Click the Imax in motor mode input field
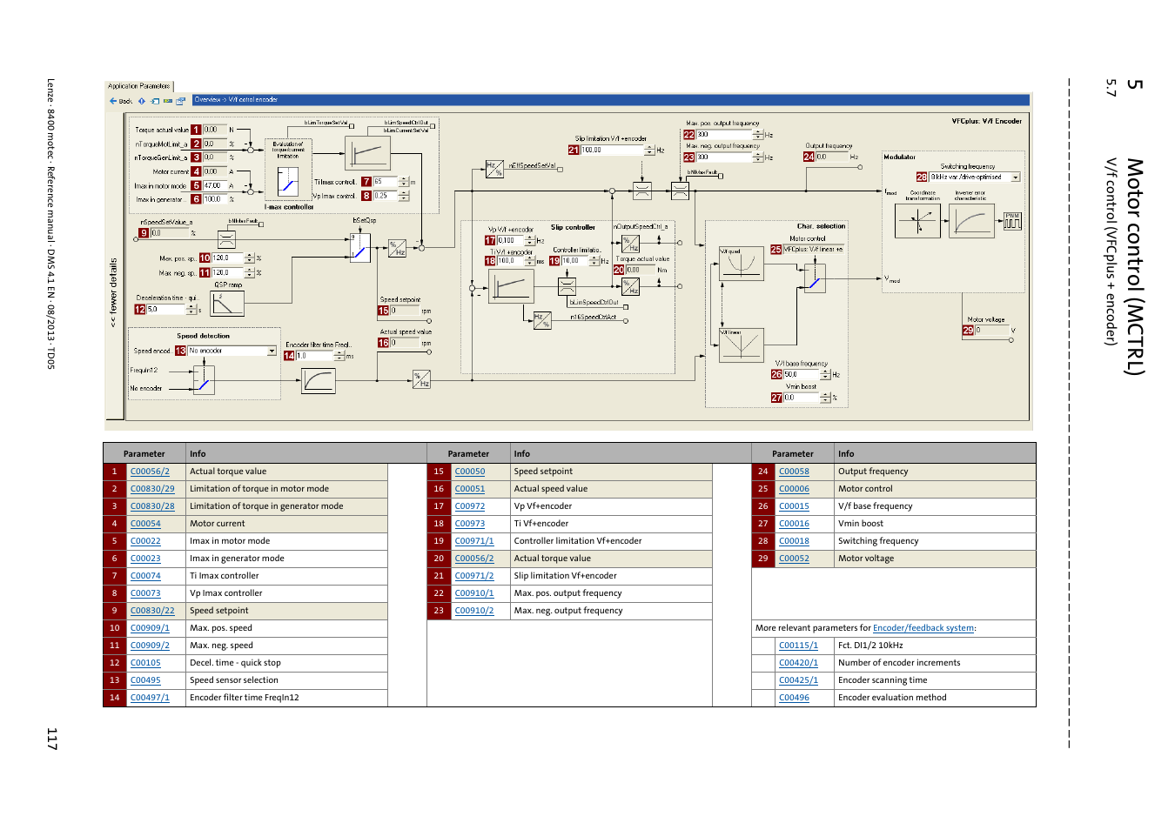 pos(215,185)
